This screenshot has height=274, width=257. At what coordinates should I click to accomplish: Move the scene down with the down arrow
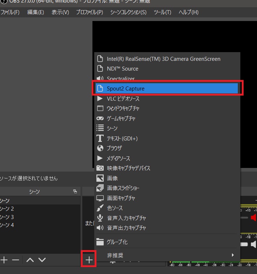[42, 260]
